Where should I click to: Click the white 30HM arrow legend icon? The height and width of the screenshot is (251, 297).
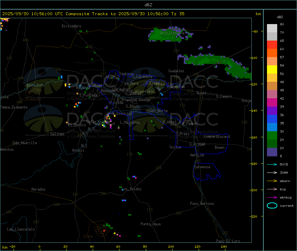[x=272, y=173]
